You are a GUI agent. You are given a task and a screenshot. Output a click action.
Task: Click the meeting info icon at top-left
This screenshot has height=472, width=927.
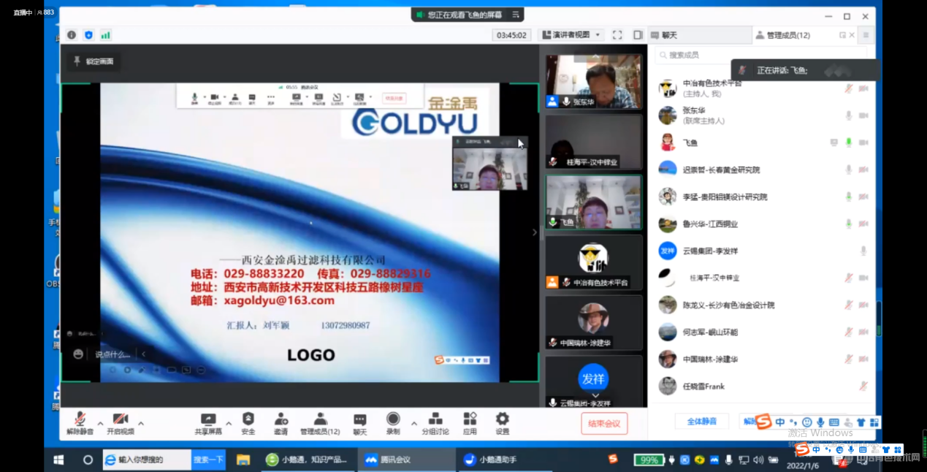coord(72,34)
